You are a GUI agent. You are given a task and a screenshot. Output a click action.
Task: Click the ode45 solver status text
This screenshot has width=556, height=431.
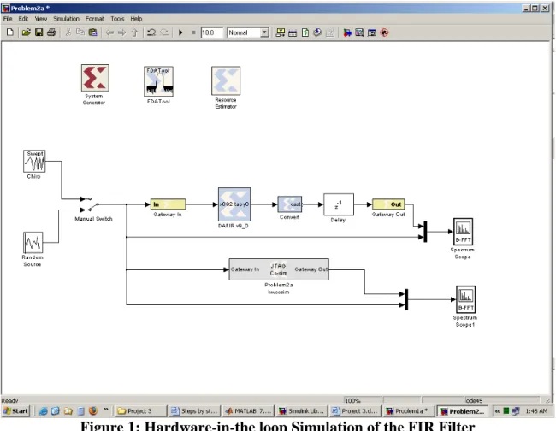[474, 400]
